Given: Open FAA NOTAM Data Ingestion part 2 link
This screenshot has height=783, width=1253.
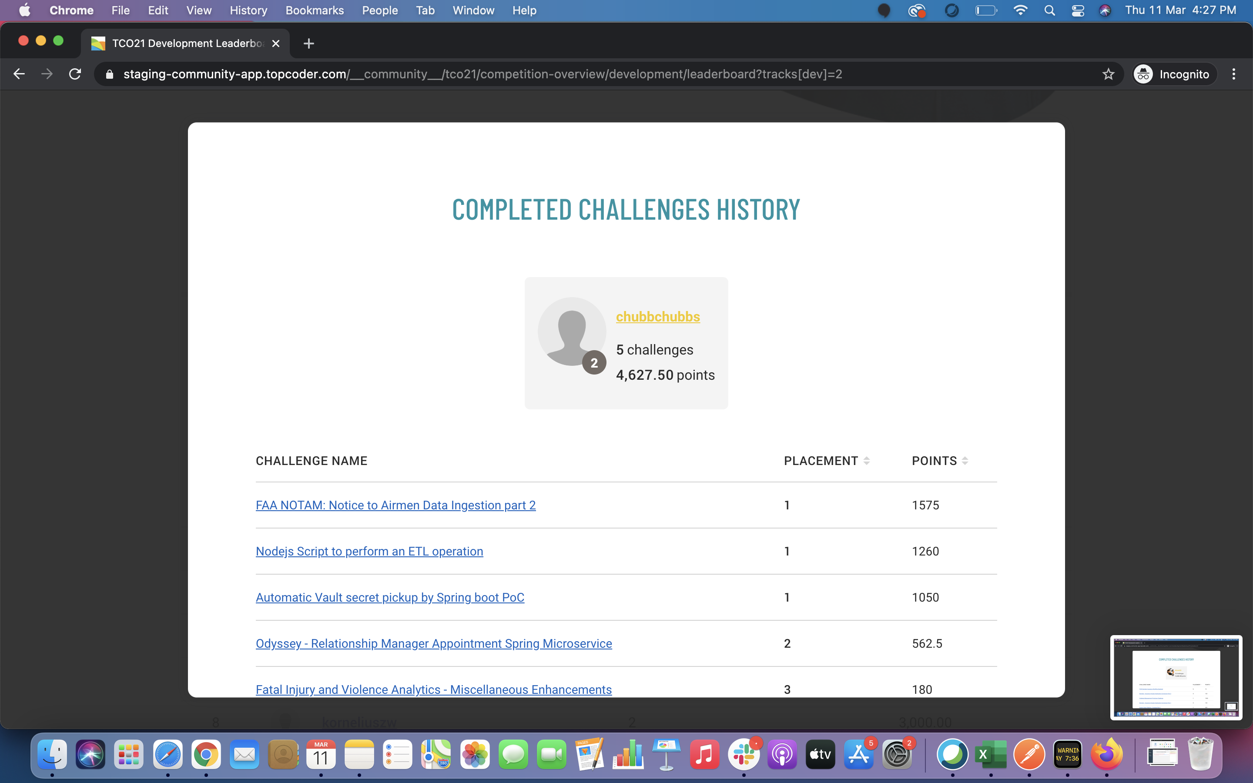Looking at the screenshot, I should [395, 505].
